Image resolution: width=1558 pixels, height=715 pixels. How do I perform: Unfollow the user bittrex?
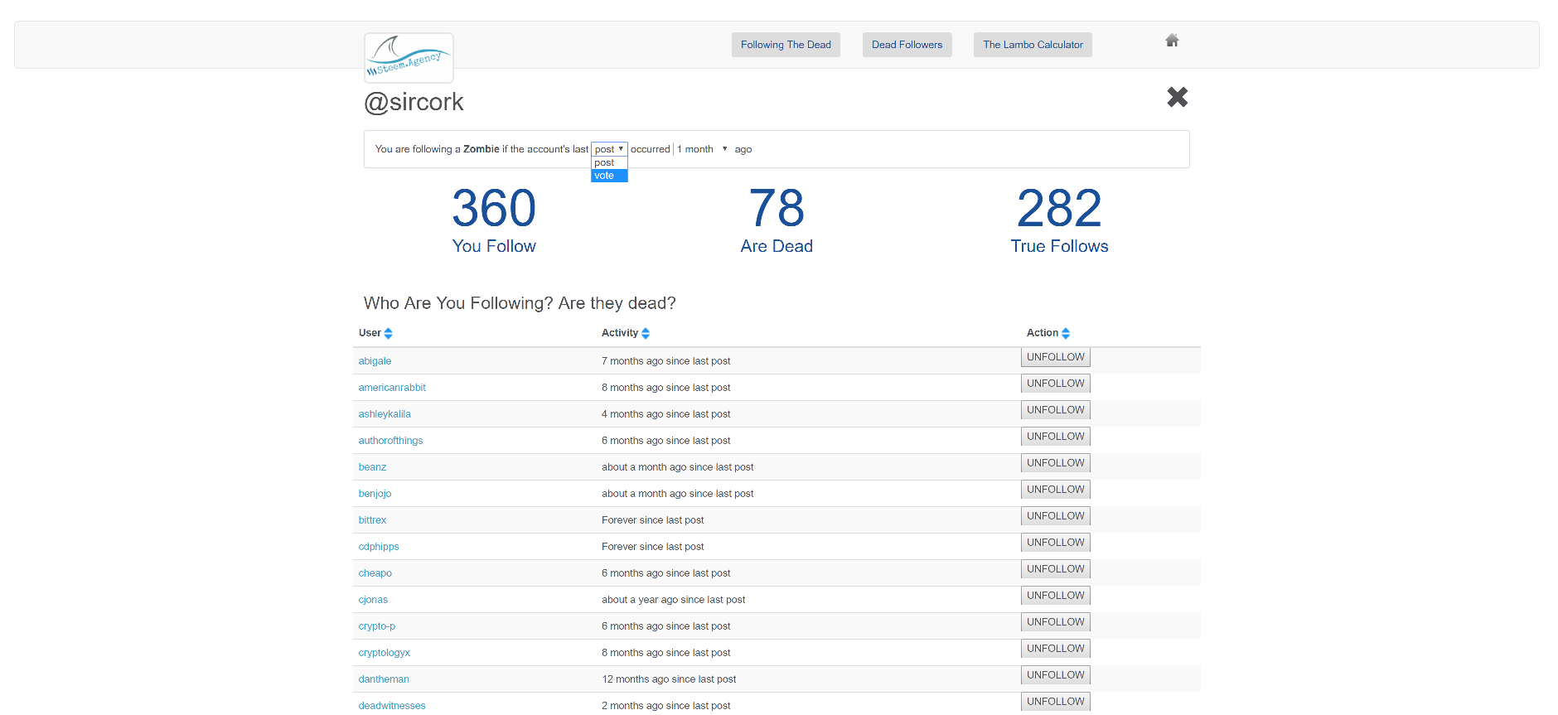(x=1055, y=516)
